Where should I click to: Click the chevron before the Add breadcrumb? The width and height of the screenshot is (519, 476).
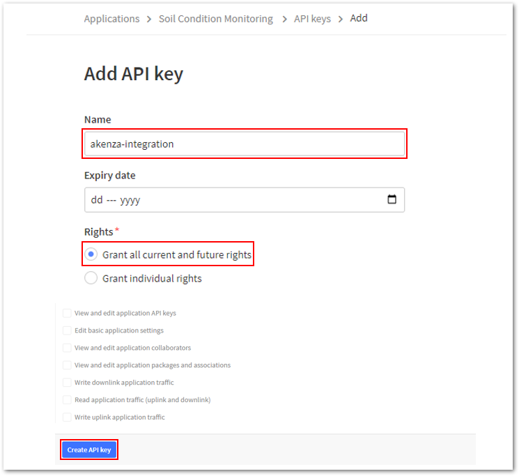(340, 20)
